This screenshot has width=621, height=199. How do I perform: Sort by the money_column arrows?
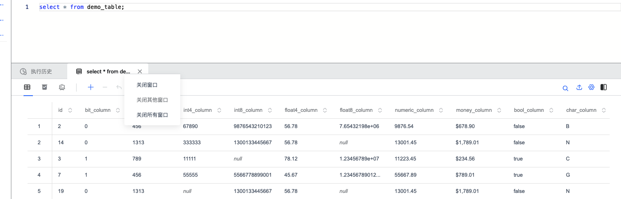tap(499, 110)
